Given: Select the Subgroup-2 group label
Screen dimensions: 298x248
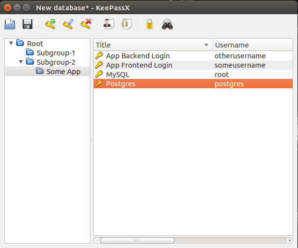Looking at the screenshot, I should 56,62.
